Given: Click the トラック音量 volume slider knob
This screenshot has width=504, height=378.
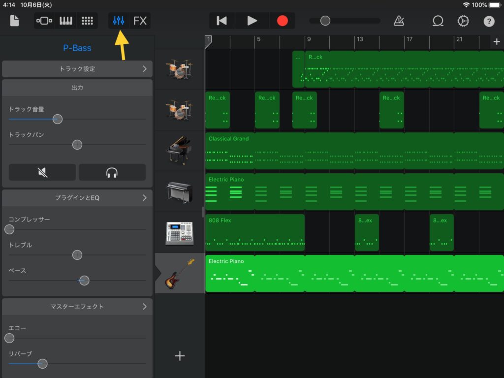Looking at the screenshot, I should (x=58, y=119).
